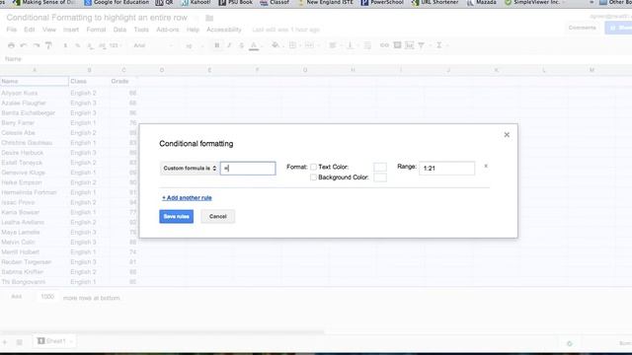Click the insert chart icon

409,45
